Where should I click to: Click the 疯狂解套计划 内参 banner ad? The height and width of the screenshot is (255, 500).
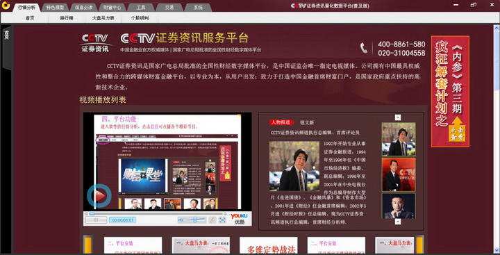click(450, 91)
